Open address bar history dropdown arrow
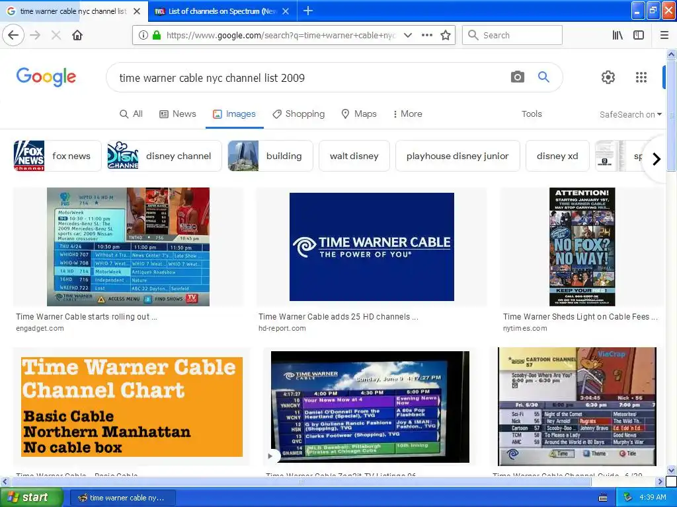 point(407,36)
